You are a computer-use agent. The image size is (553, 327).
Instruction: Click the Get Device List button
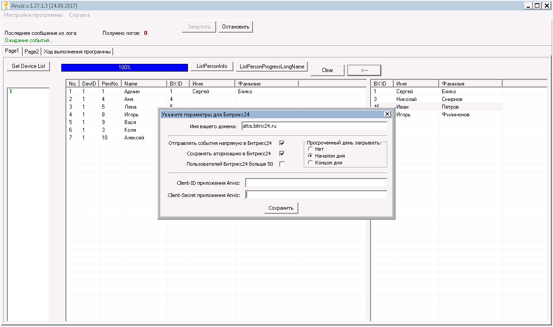[29, 66]
